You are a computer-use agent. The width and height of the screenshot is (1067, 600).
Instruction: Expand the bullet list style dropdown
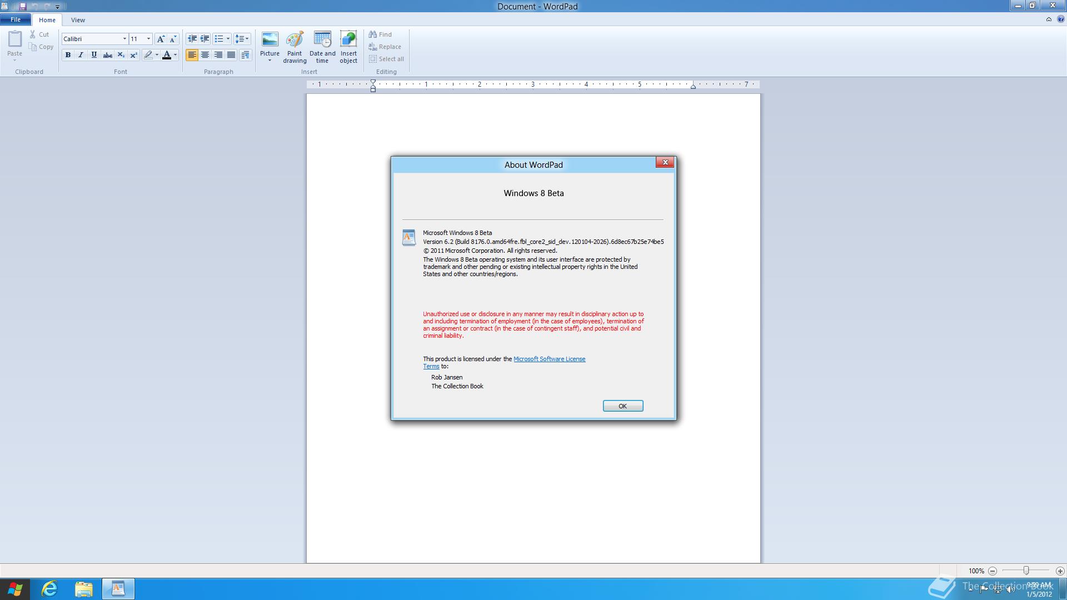click(228, 39)
